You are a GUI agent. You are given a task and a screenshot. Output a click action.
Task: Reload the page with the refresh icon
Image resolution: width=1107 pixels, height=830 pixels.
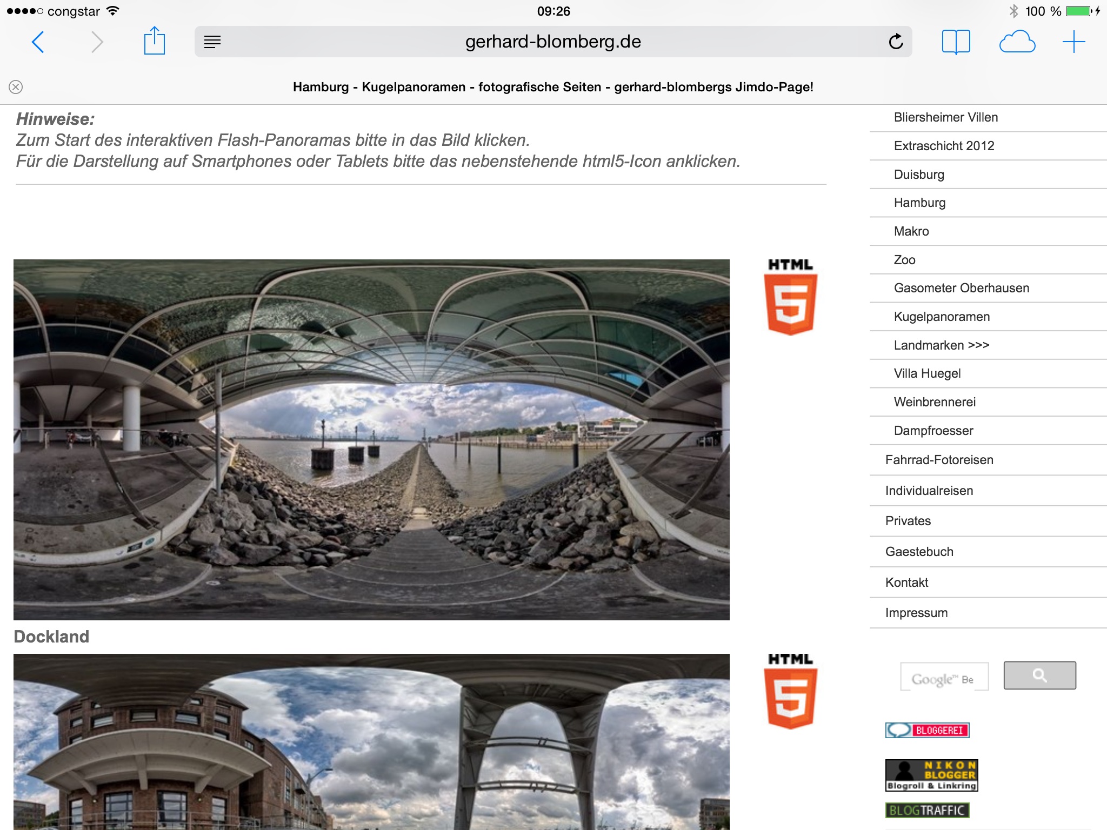(x=896, y=42)
